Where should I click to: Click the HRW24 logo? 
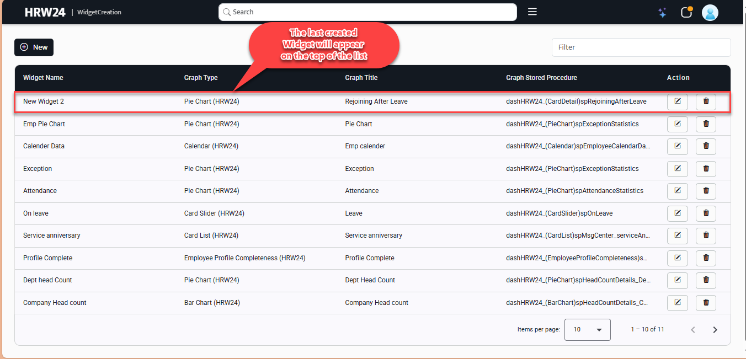pyautogui.click(x=45, y=12)
